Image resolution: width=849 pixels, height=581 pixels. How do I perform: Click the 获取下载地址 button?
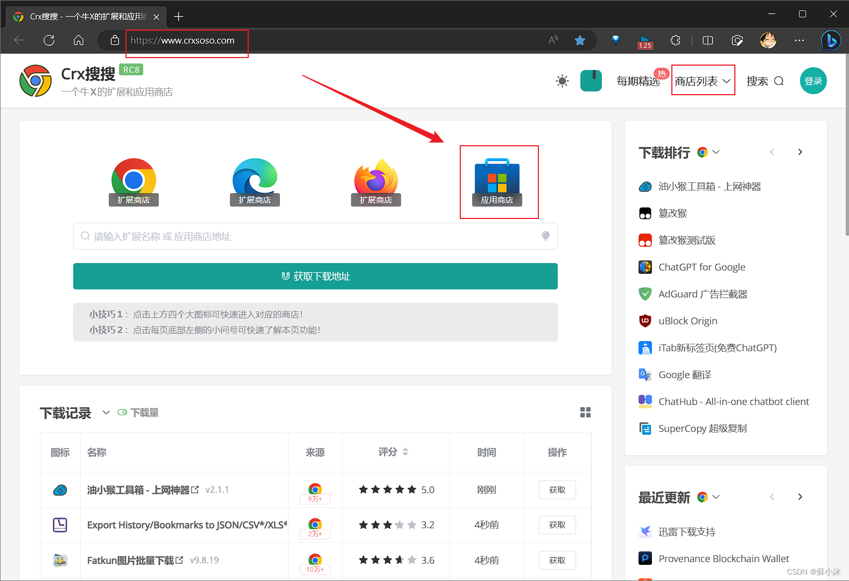pos(315,276)
